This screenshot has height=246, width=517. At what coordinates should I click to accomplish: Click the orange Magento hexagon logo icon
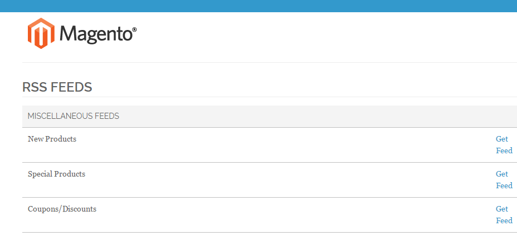point(41,33)
